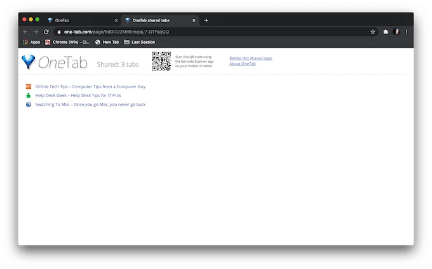Click the browser back arrow

25,32
